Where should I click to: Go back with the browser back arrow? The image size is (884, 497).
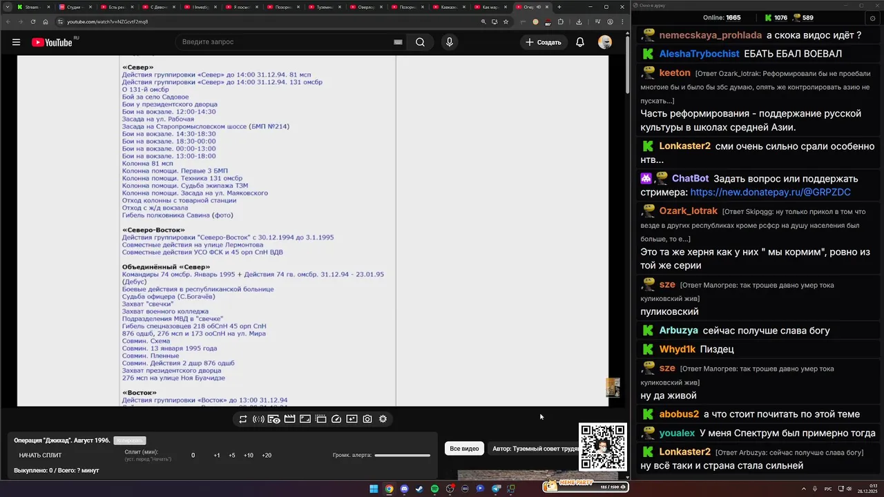pos(8,21)
